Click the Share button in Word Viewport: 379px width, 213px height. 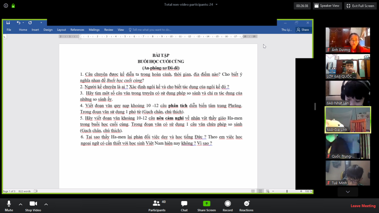[x=303, y=30]
